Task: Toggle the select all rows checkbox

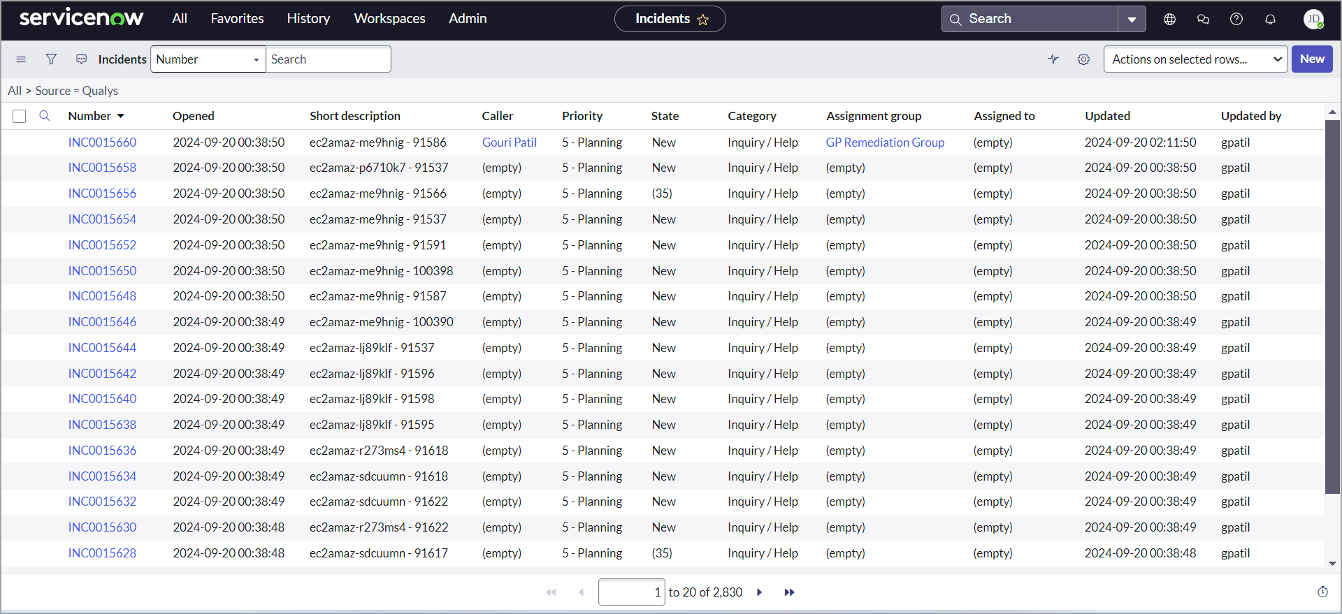Action: [x=20, y=116]
